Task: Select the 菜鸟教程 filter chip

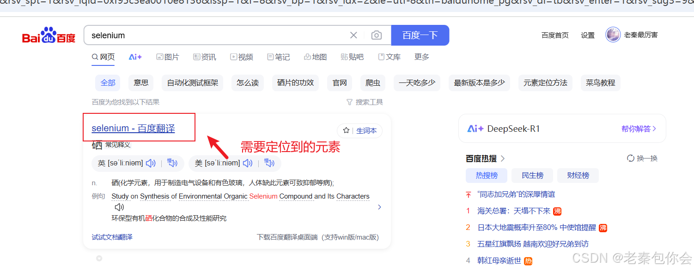Action: point(601,83)
